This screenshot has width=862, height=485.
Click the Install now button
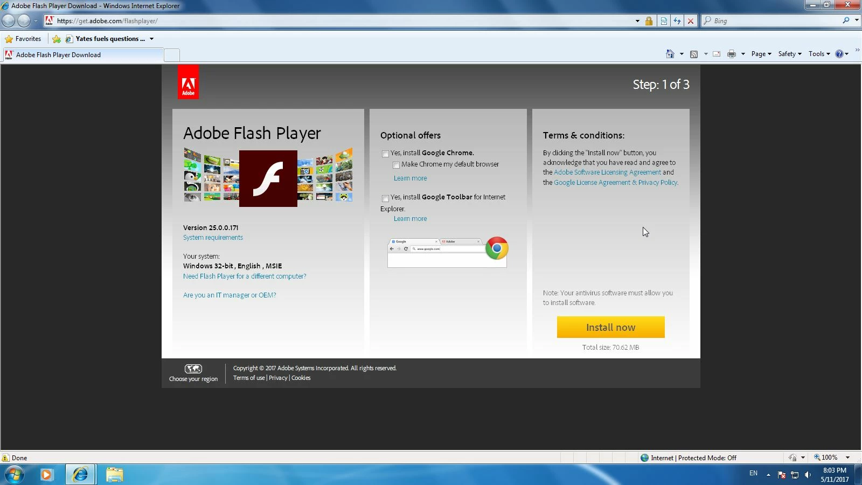point(610,327)
